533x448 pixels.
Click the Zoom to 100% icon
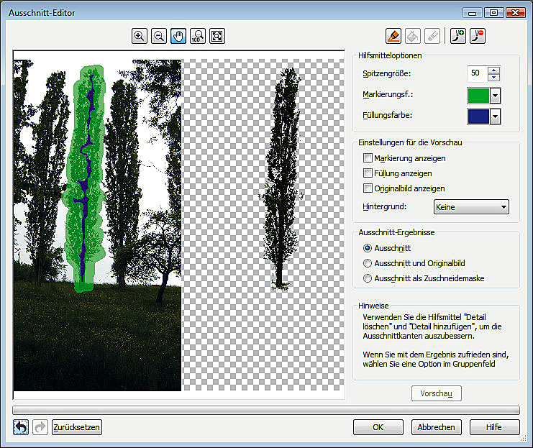tap(197, 35)
